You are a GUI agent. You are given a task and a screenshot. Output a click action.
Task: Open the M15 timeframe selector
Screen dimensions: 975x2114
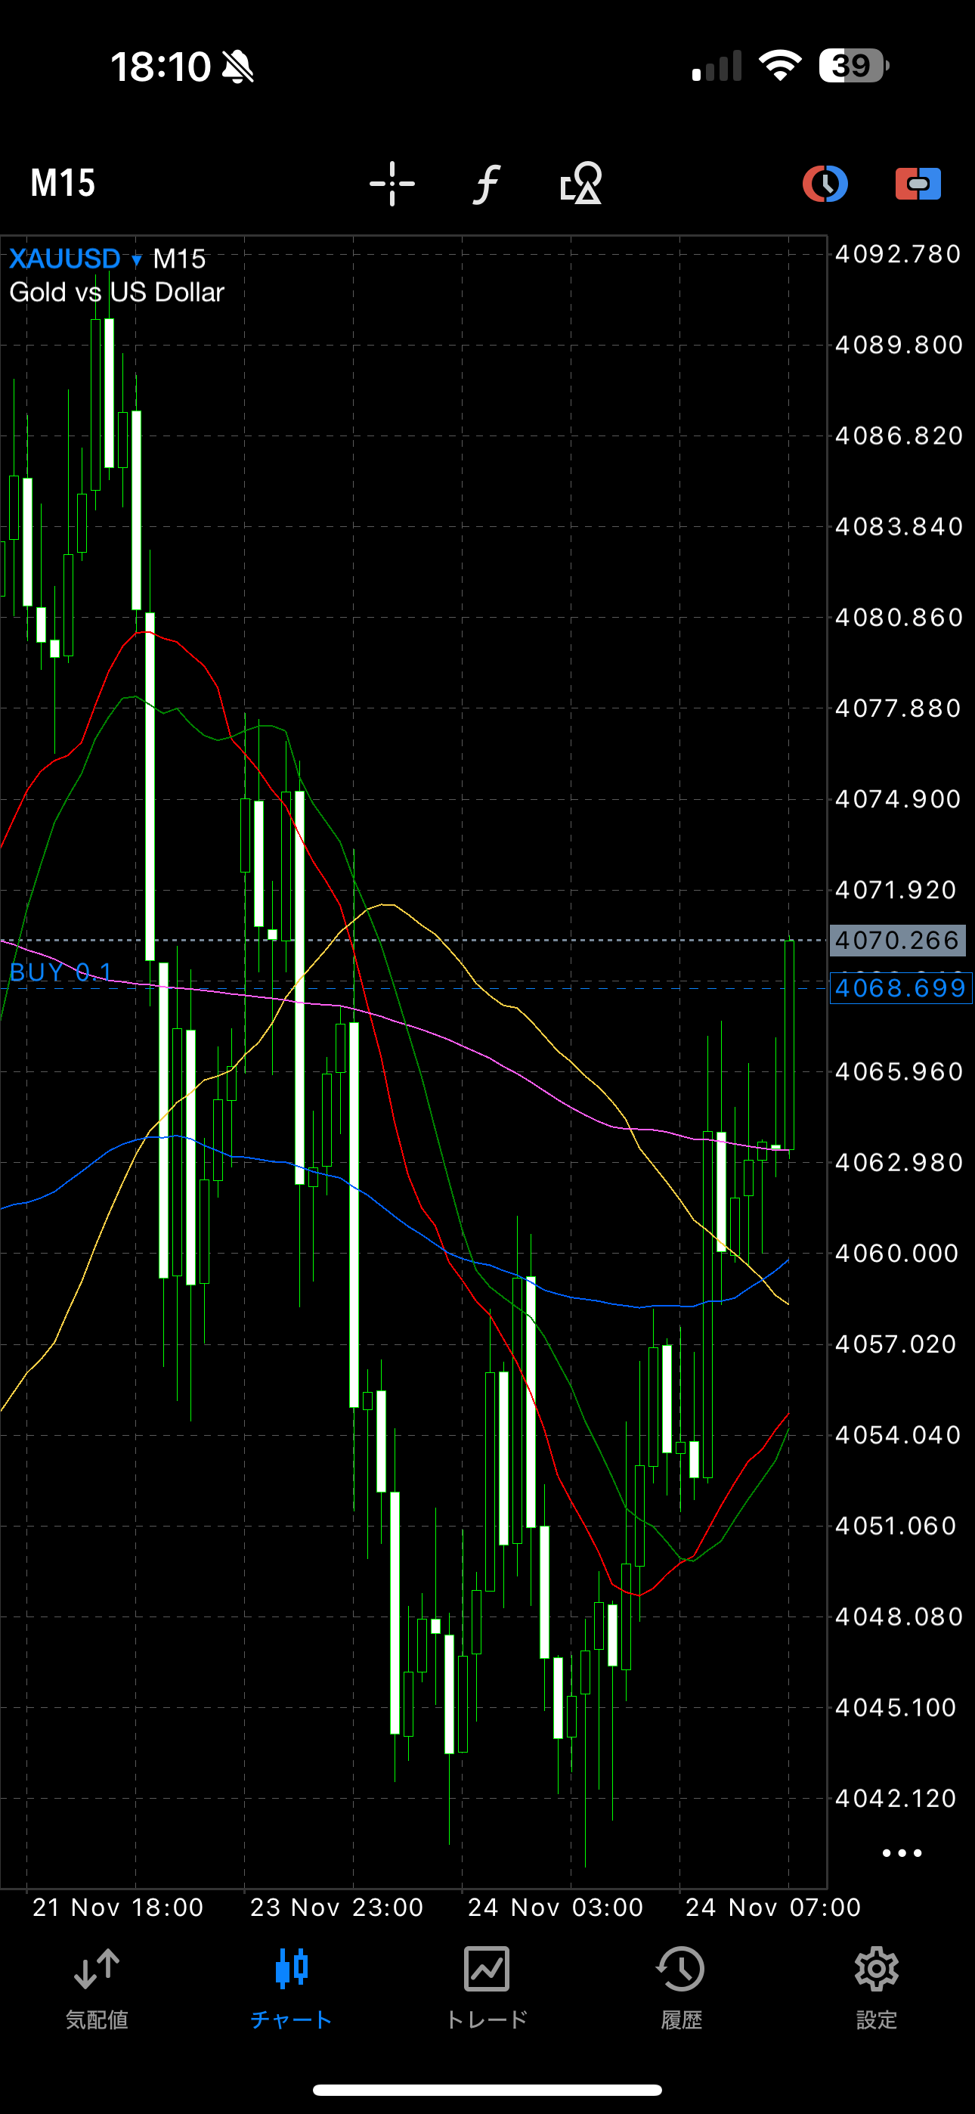click(63, 183)
